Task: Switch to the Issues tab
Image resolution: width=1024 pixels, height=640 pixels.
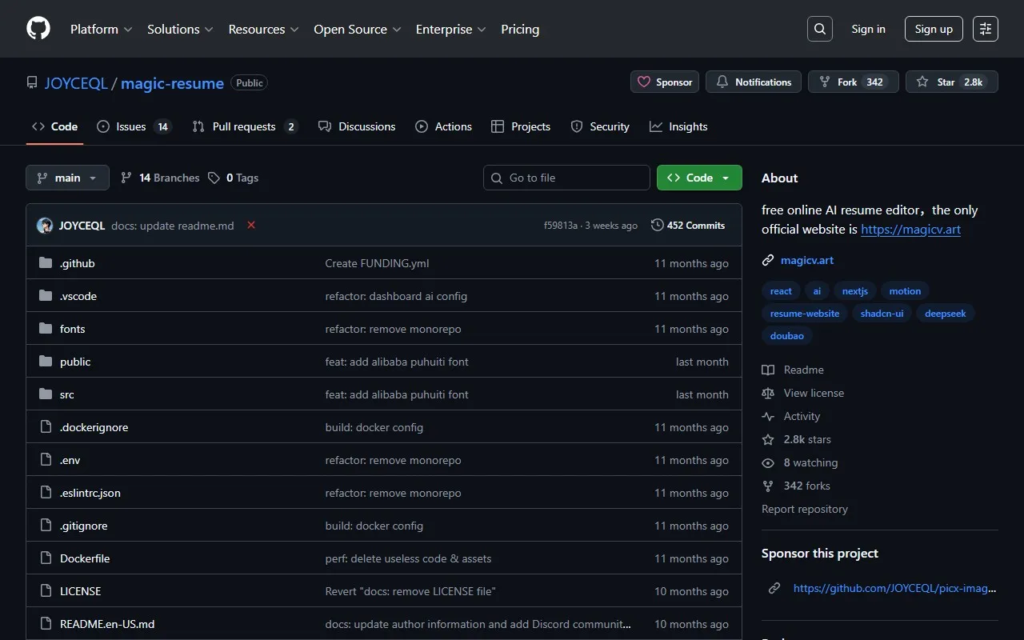Action: pos(130,126)
